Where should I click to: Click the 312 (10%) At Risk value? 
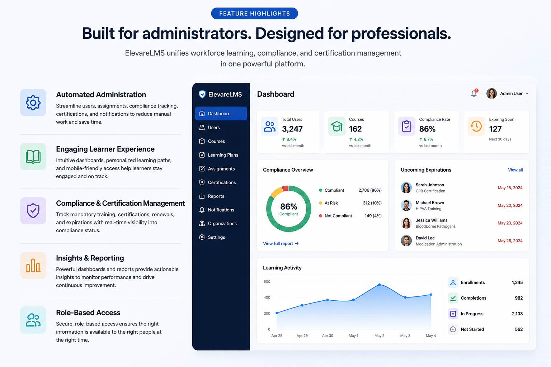pos(372,203)
